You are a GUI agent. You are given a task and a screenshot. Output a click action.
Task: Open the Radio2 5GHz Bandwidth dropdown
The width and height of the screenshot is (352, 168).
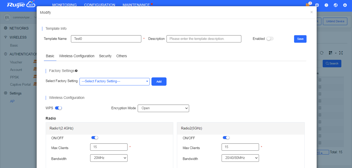coord(240,158)
